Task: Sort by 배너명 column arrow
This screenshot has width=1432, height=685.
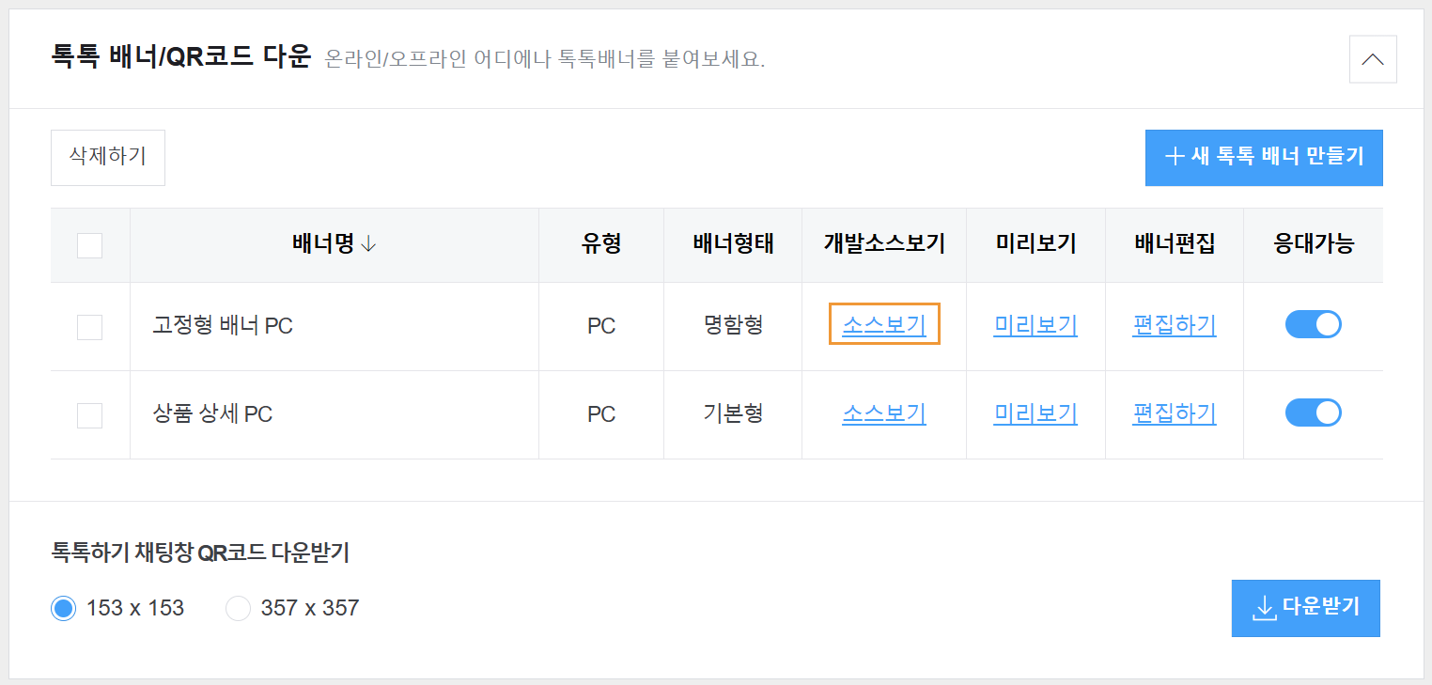Action: pos(368,244)
